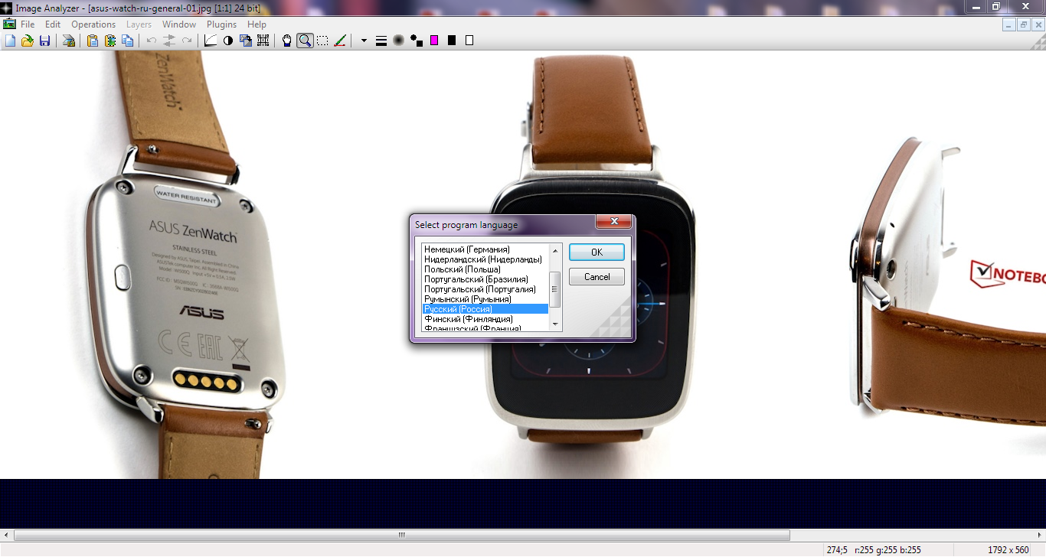
Task: Open the Help menu
Action: coord(257,24)
